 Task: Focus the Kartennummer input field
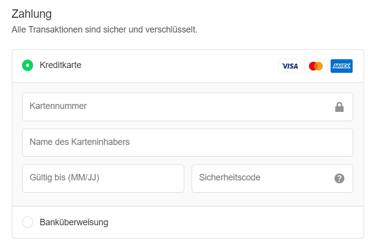point(188,107)
